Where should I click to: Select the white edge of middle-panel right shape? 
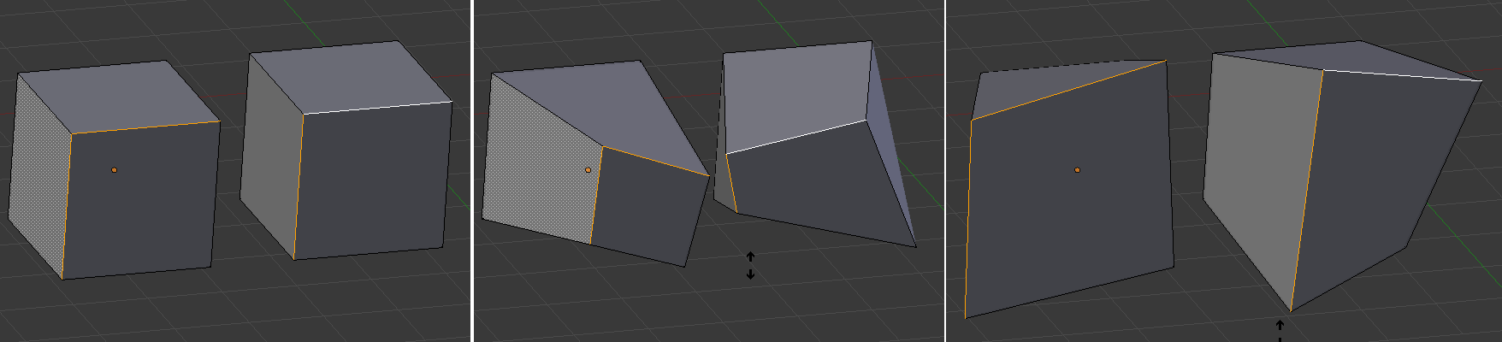click(796, 137)
